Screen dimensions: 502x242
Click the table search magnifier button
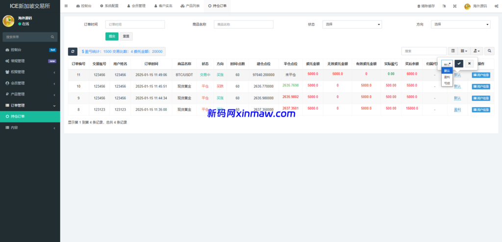pos(489,50)
